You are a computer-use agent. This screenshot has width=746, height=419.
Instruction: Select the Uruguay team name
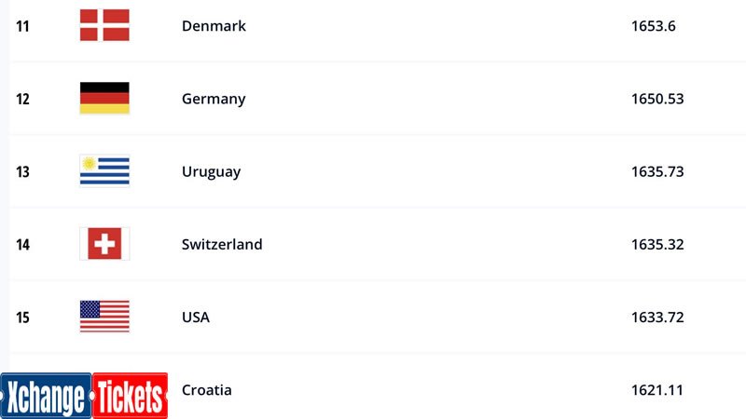click(x=212, y=172)
